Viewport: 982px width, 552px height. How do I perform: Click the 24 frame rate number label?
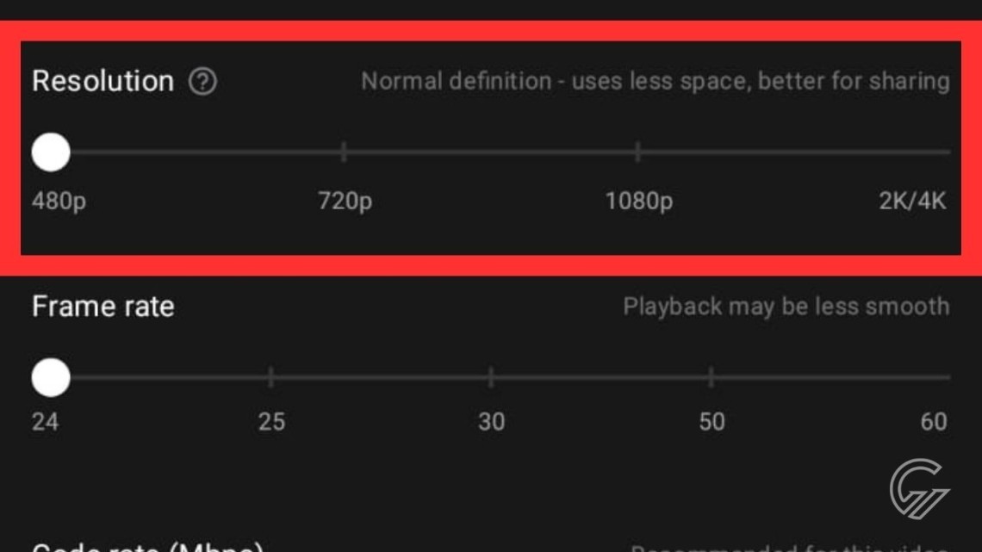pyautogui.click(x=45, y=422)
